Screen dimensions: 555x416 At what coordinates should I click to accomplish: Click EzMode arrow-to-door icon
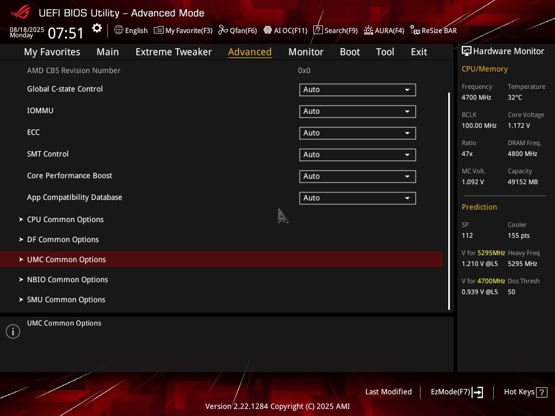click(477, 392)
